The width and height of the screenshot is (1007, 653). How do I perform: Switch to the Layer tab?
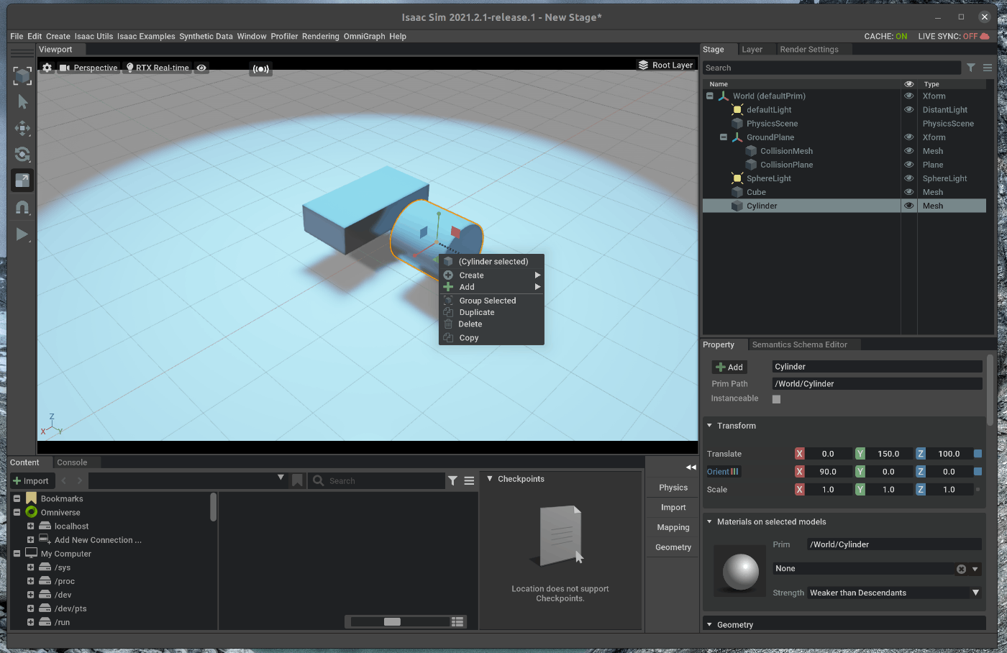pyautogui.click(x=752, y=50)
